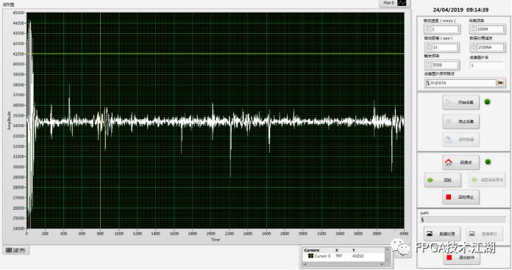Click the stepper arrows beside the 100M field
The height and width of the screenshot is (270, 512).
[473, 29]
